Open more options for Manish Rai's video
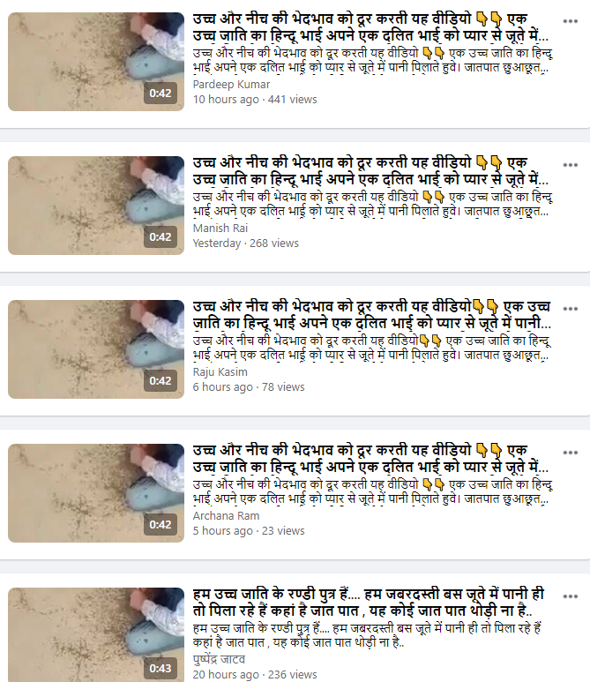This screenshot has width=590, height=682. (570, 165)
